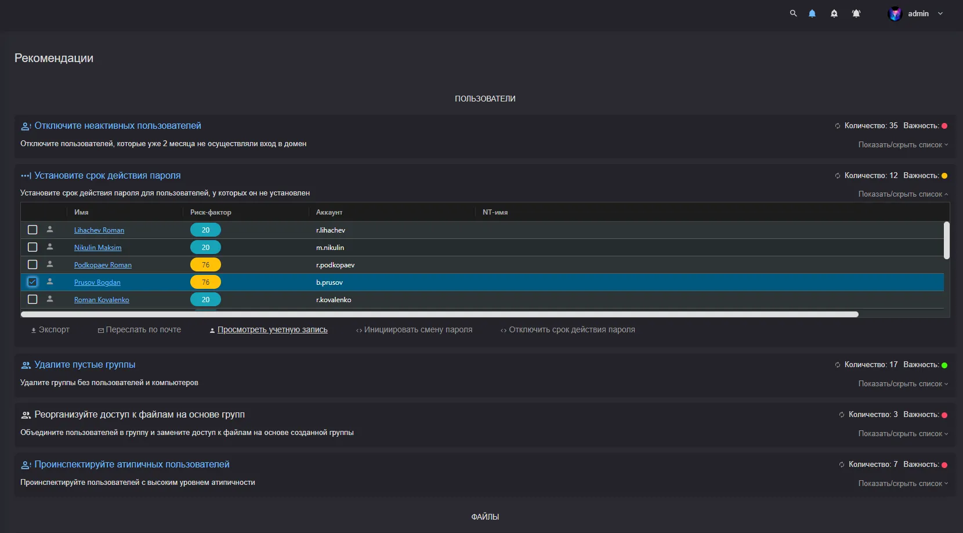The image size is (963, 533).
Task: Check the box for Lihachev Roman
Action: (x=32, y=230)
